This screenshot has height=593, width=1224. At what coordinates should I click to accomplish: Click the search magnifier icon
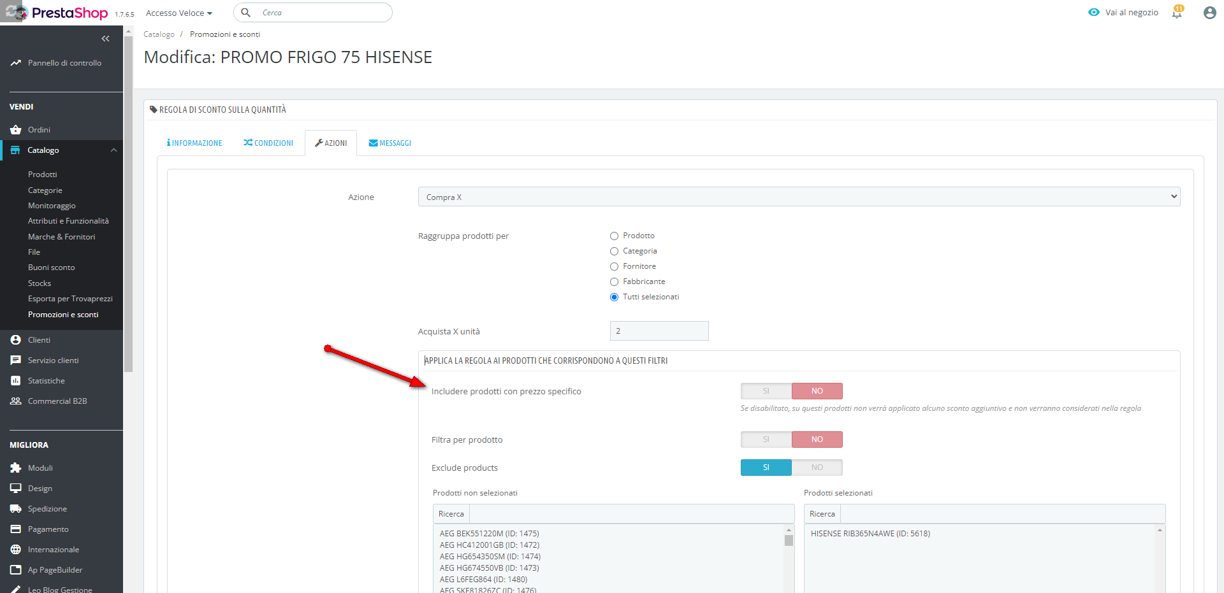246,13
